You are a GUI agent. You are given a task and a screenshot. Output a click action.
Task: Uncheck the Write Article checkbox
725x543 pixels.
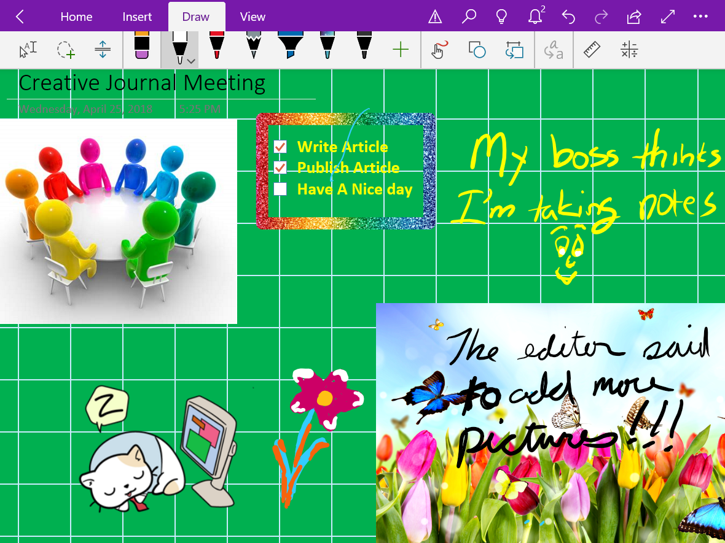(x=280, y=147)
